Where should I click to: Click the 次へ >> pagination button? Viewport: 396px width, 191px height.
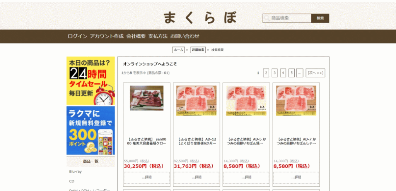click(316, 73)
